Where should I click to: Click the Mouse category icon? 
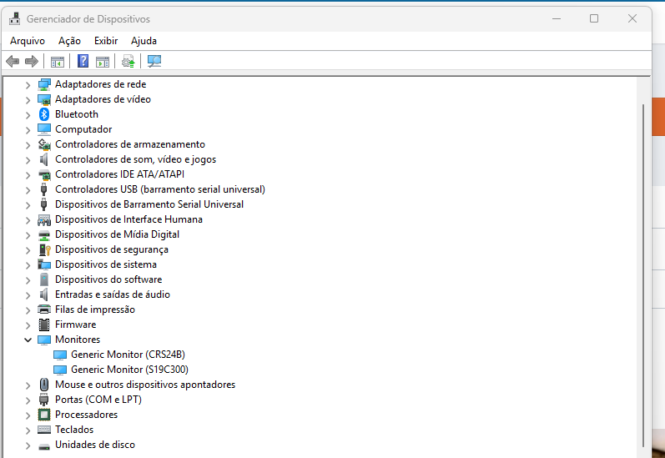[x=44, y=385]
